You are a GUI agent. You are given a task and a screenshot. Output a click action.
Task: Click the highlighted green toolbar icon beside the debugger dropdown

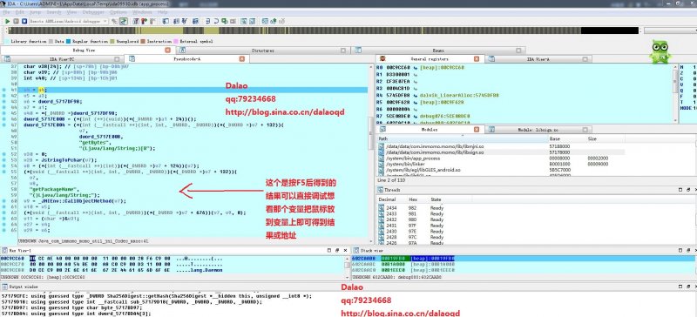[x=123, y=21]
